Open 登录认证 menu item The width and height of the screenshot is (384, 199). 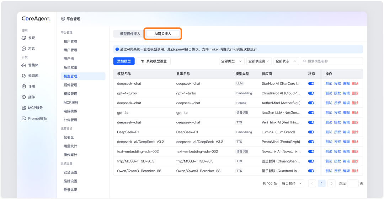pyautogui.click(x=70, y=190)
